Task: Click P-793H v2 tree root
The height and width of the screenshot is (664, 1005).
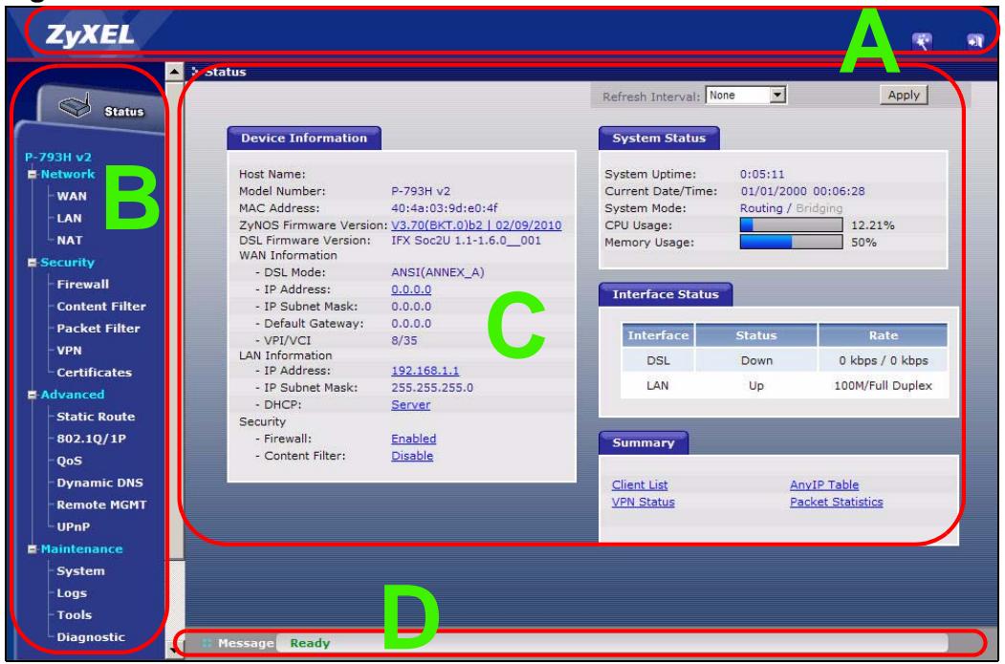Action: coord(57,157)
